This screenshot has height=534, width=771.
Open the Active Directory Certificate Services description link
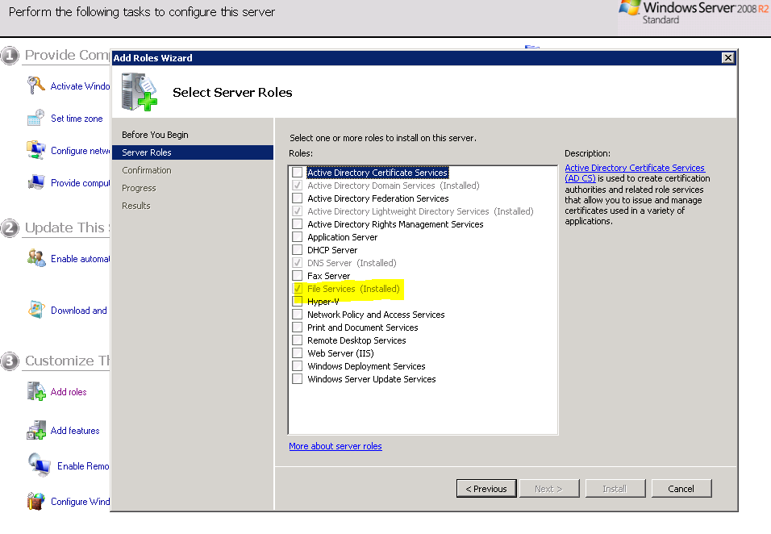pyautogui.click(x=634, y=168)
